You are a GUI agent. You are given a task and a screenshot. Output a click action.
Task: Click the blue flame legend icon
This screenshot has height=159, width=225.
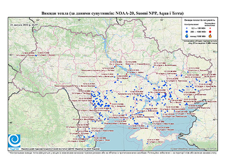(x=187, y=36)
